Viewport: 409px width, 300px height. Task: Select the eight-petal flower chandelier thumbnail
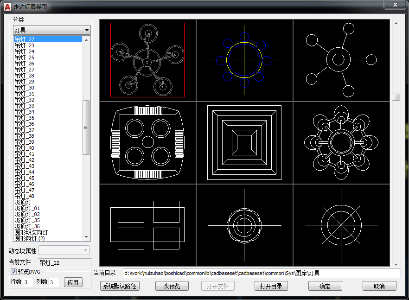[x=341, y=142]
